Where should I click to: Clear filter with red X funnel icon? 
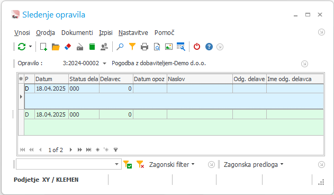140,164
